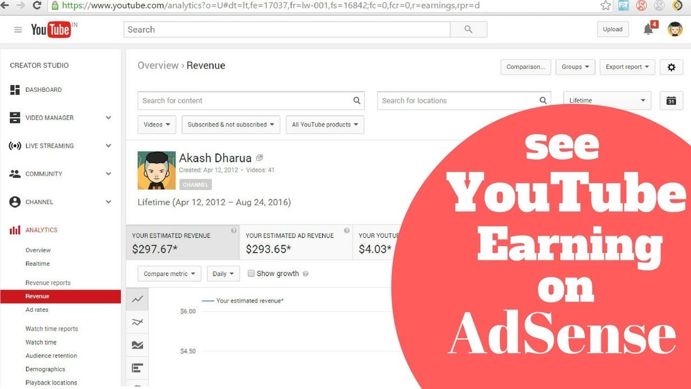Viewport: 691px width, 389px height.
Task: Bookmark this page with the star icon
Action: (606, 5)
